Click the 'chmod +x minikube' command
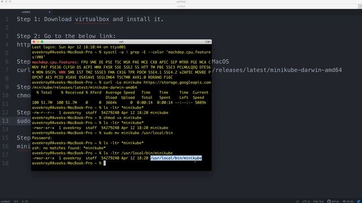Screen dimensions: 362x203 point(122,118)
